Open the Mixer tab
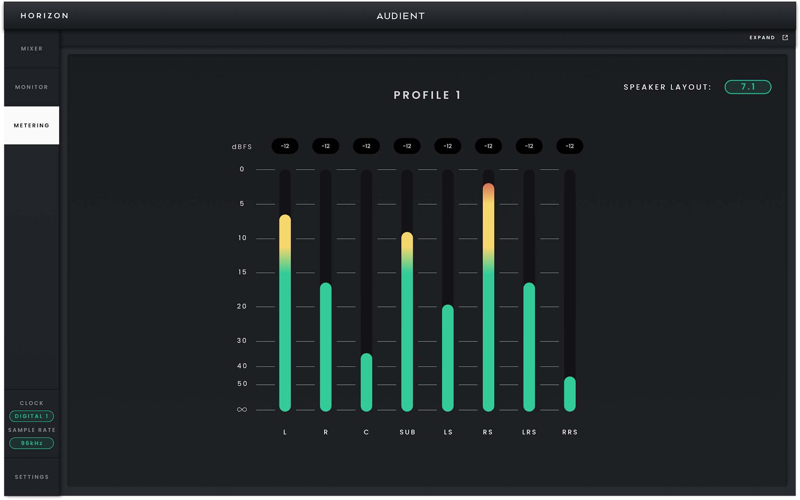 click(32, 49)
